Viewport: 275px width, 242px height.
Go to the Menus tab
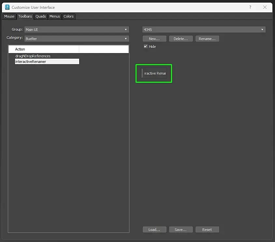55,16
